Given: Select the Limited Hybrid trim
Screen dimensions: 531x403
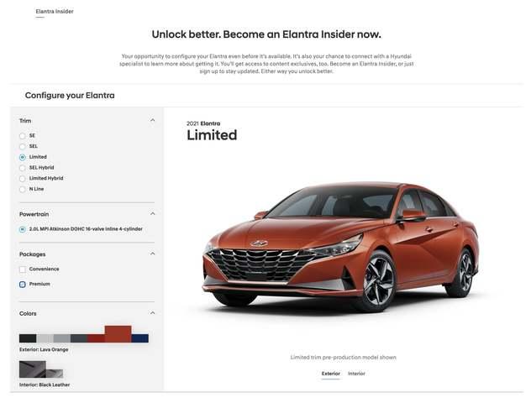Looking at the screenshot, I should 23,178.
